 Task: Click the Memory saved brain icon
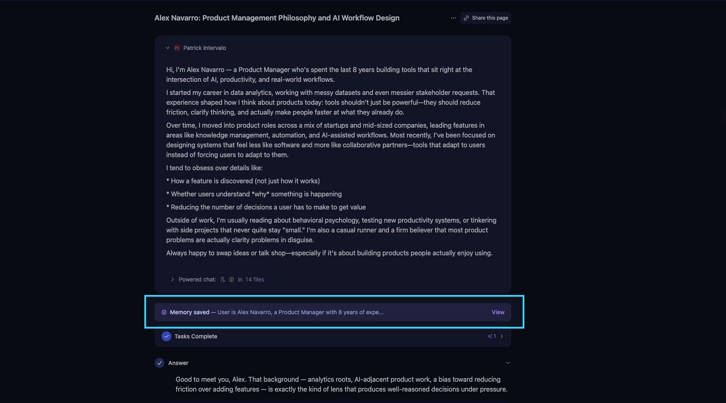tap(164, 312)
